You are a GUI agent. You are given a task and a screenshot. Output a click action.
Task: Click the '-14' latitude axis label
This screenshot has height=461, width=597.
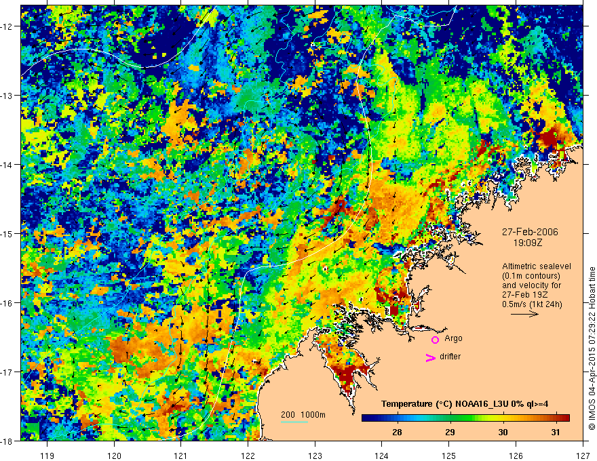point(7,165)
